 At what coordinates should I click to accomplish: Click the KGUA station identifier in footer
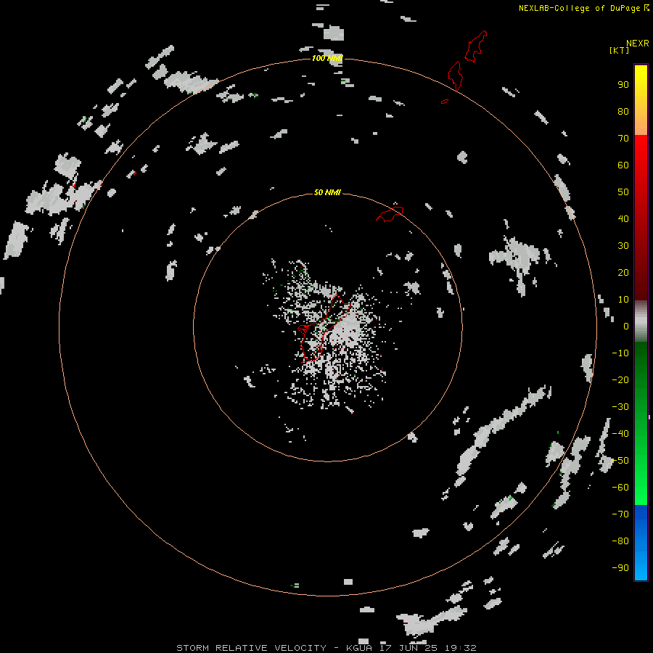pos(360,648)
